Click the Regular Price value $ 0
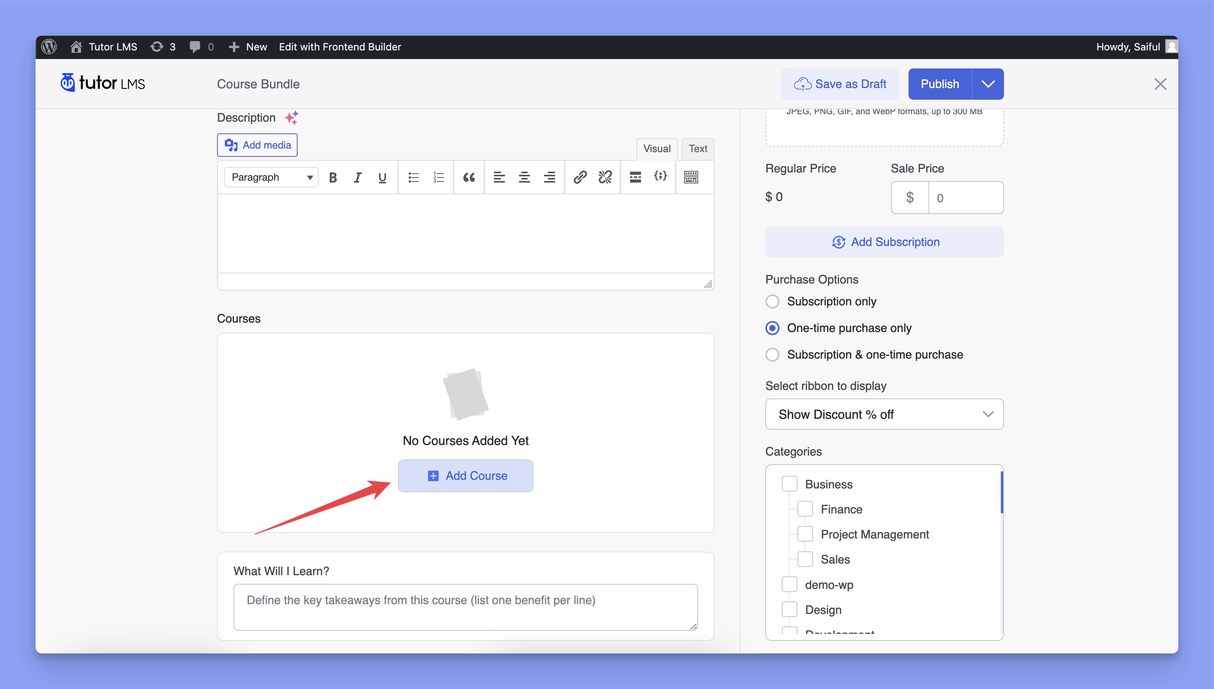The height and width of the screenshot is (689, 1214). (774, 197)
